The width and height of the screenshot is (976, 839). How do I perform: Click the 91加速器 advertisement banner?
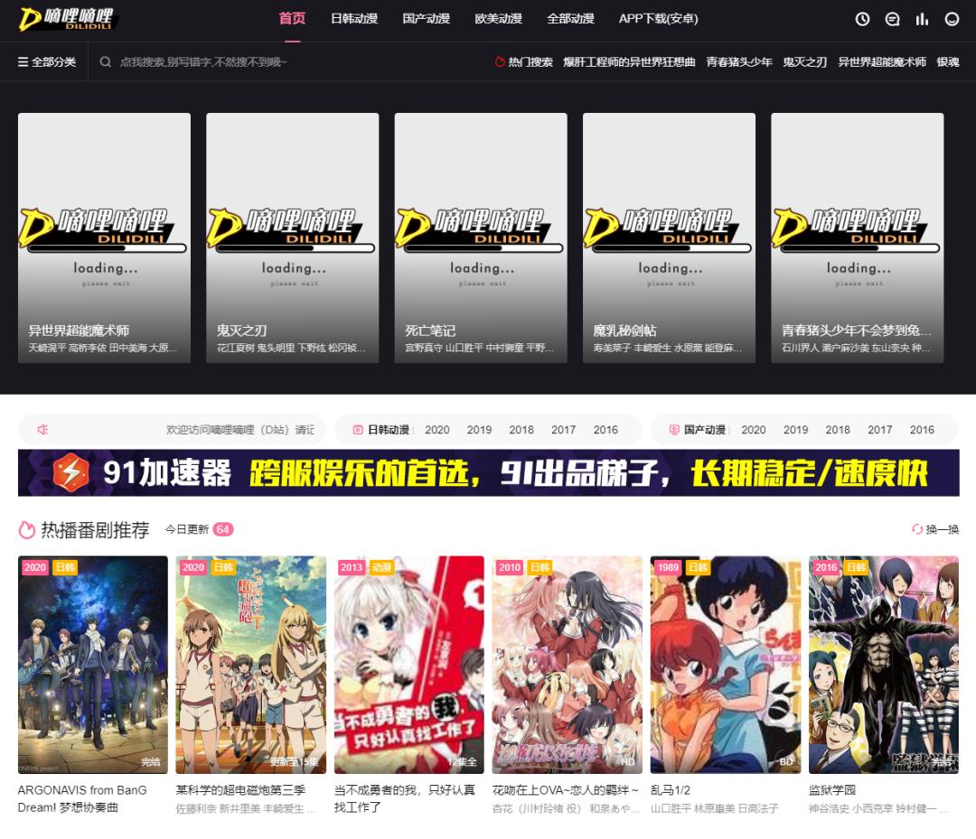coord(489,472)
